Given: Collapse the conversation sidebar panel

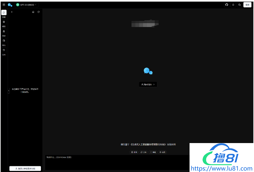Looking at the screenshot, I should tap(9, 91).
